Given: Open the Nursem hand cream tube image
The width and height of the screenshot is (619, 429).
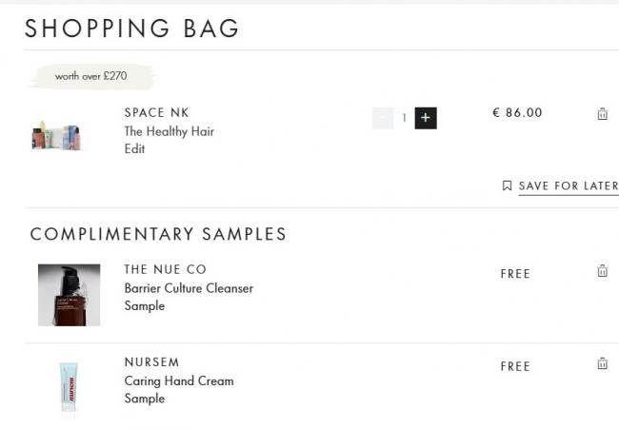Looking at the screenshot, I should [x=69, y=387].
